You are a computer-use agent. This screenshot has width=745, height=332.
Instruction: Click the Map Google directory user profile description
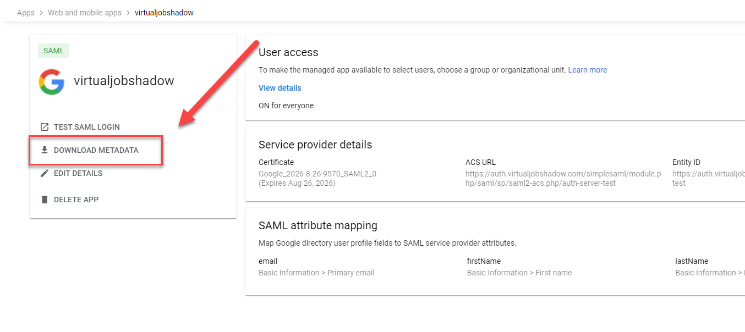click(387, 243)
